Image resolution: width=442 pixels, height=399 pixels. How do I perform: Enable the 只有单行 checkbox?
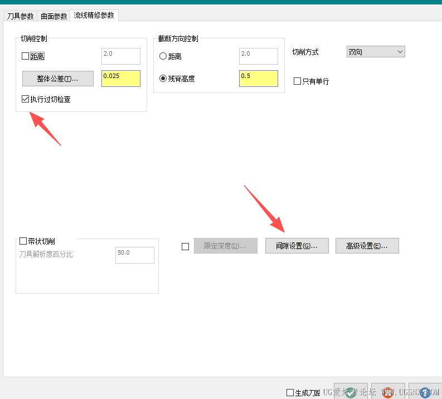point(298,81)
